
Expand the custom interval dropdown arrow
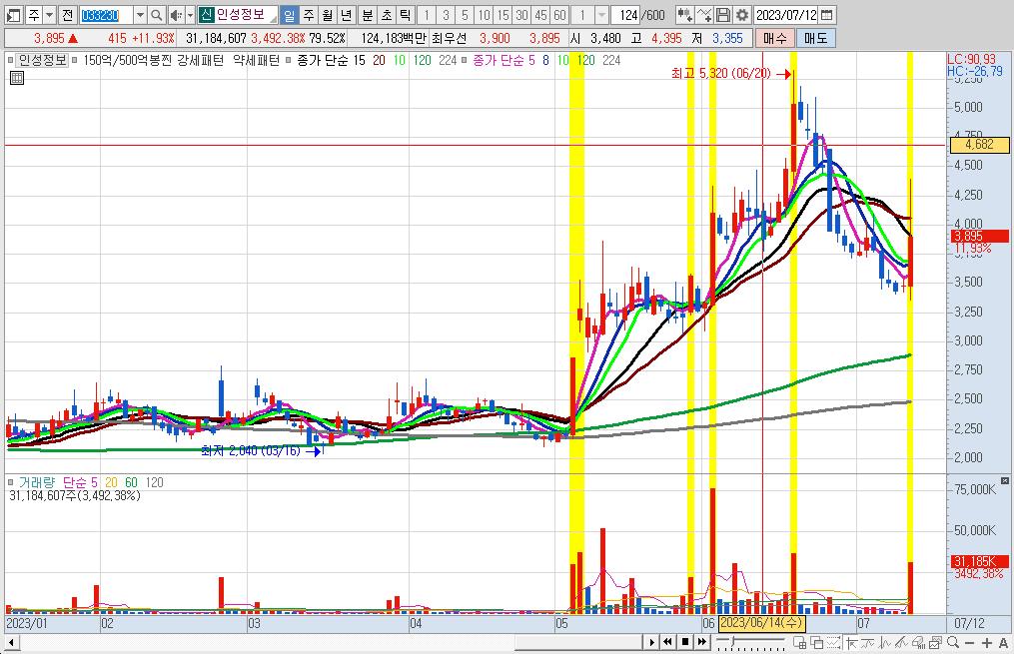[x=601, y=15]
